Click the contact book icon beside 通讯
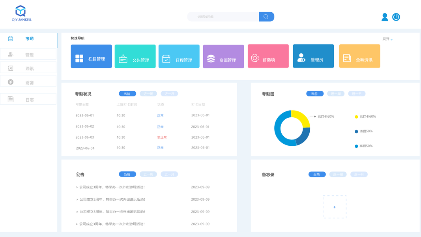This screenshot has height=237, width=421. (x=11, y=68)
